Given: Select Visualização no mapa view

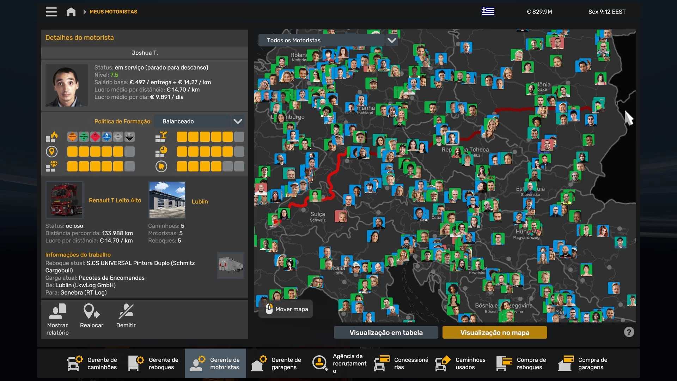Looking at the screenshot, I should [494, 332].
